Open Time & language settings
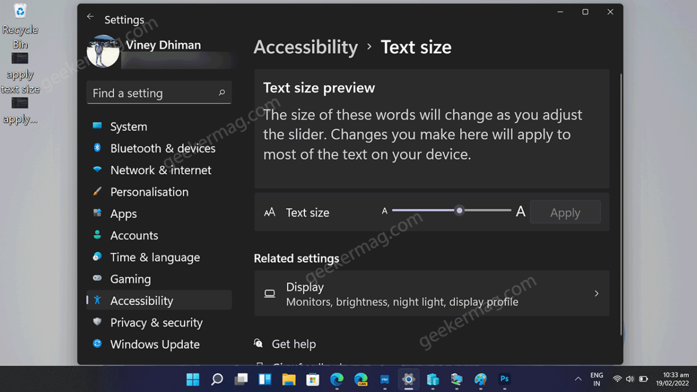 pyautogui.click(x=155, y=257)
